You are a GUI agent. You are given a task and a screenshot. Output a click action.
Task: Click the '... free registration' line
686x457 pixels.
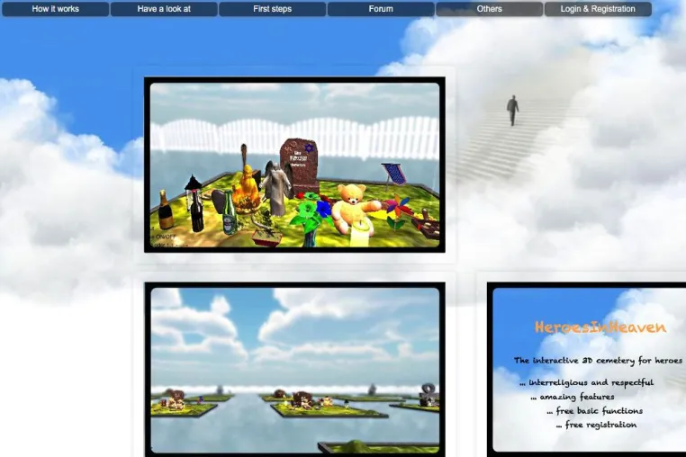tap(596, 425)
